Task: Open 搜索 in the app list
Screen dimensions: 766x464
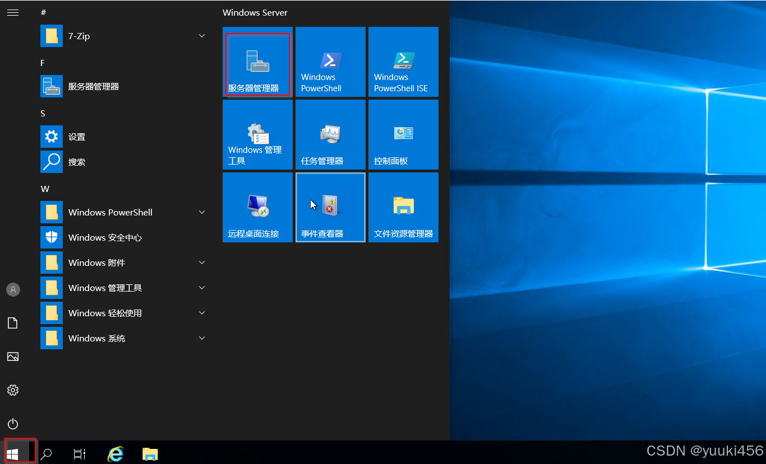Action: [124, 162]
